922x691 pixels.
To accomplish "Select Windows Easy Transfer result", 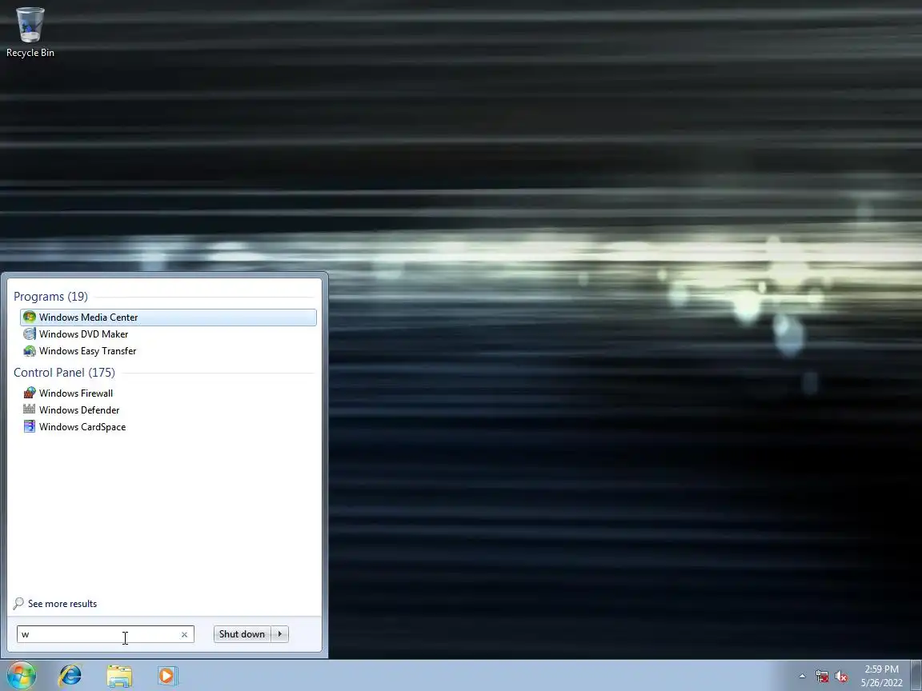I will pos(168,351).
